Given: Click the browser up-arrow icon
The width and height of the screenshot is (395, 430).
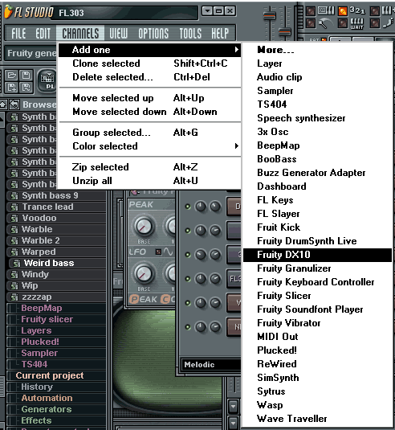Looking at the screenshot, I should pyautogui.click(x=3, y=104).
